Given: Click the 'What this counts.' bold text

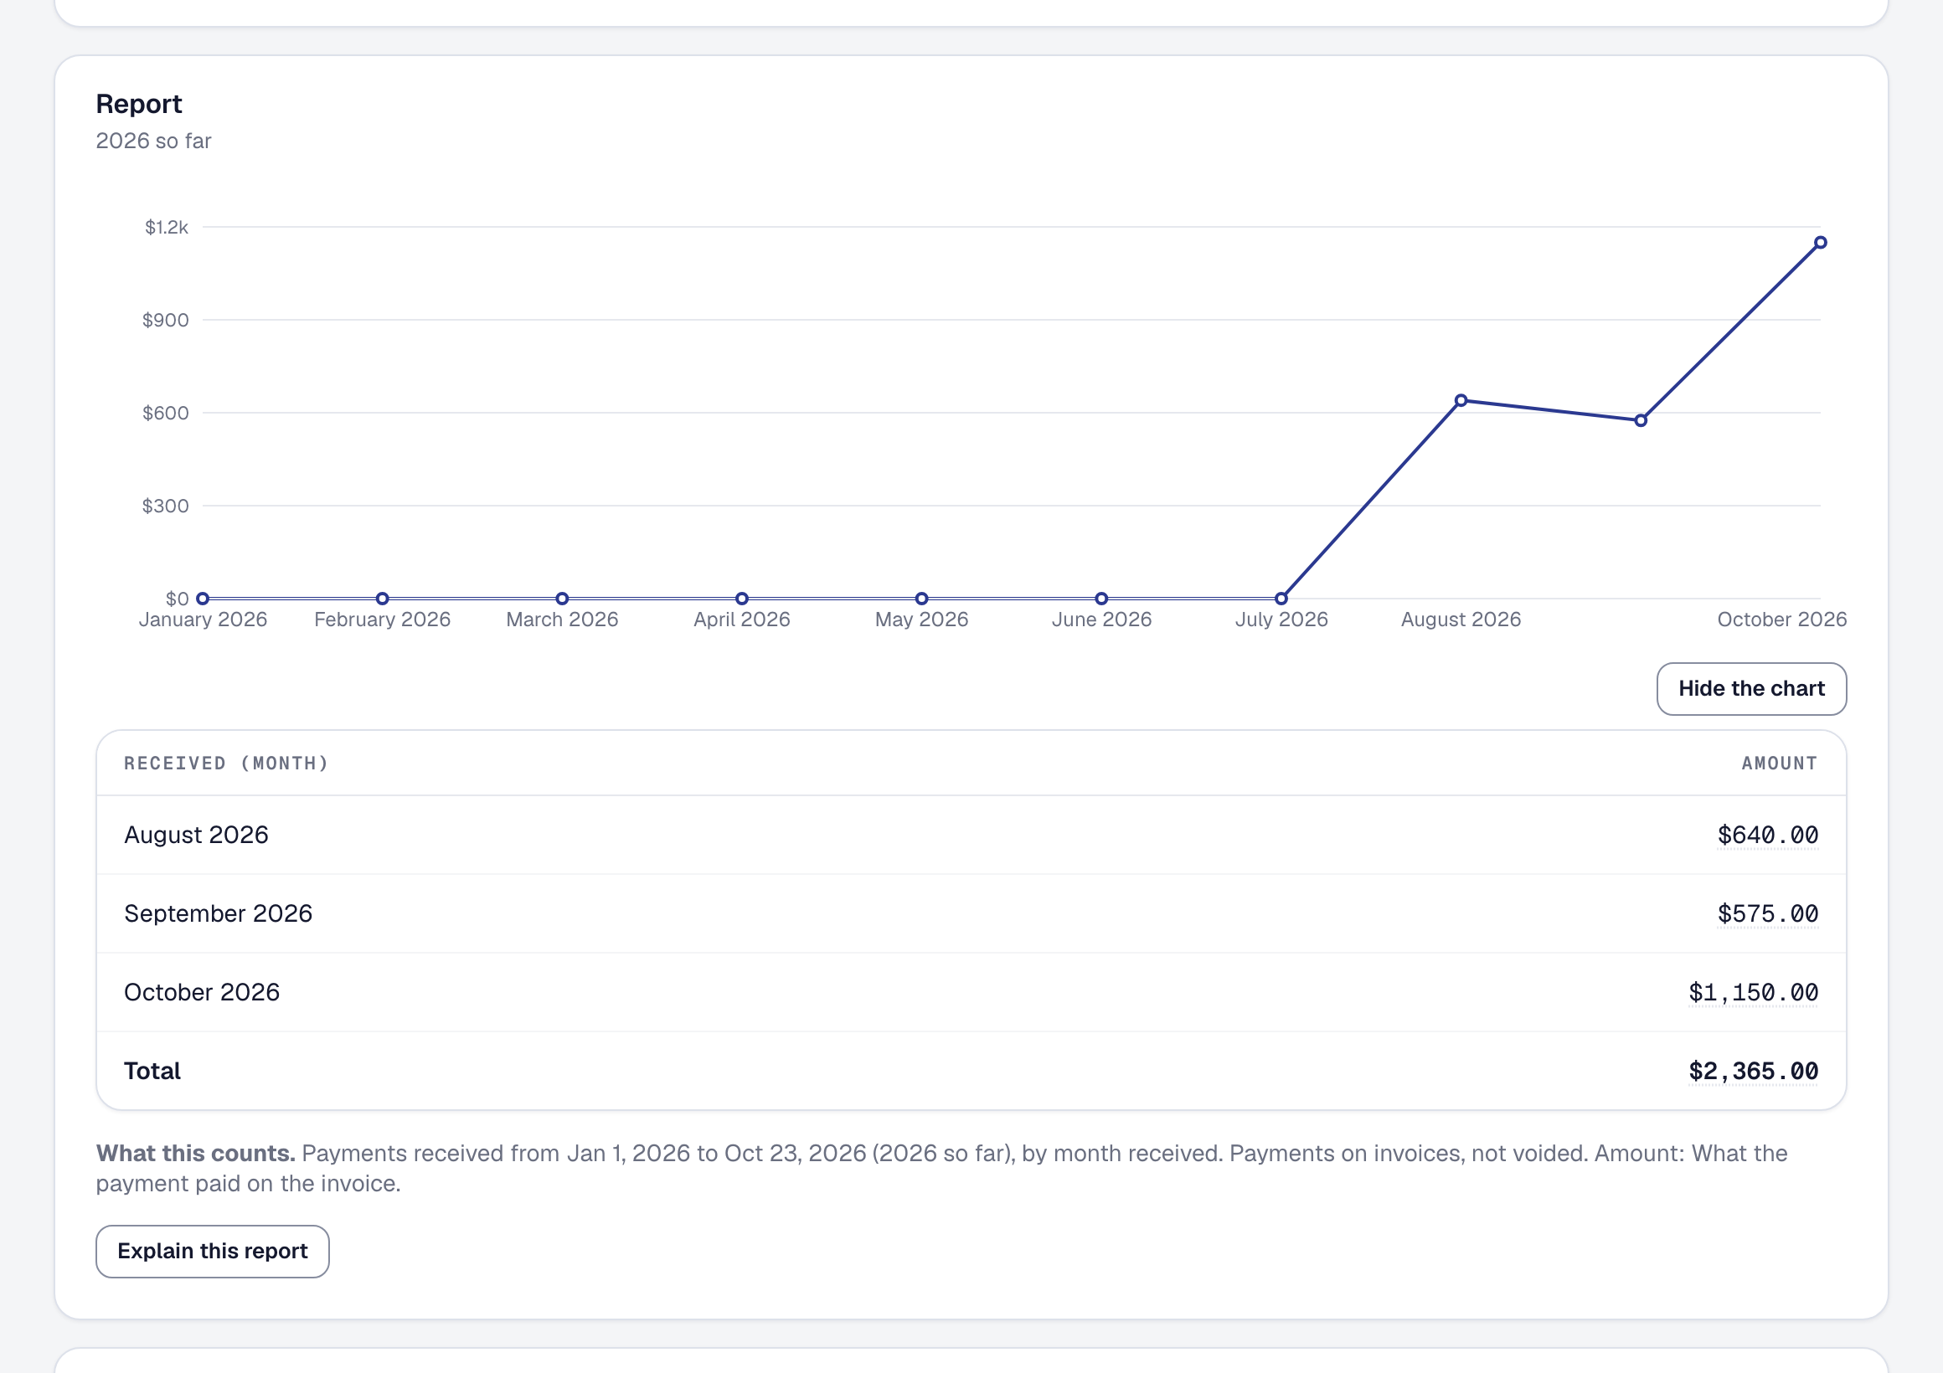Looking at the screenshot, I should (195, 1153).
